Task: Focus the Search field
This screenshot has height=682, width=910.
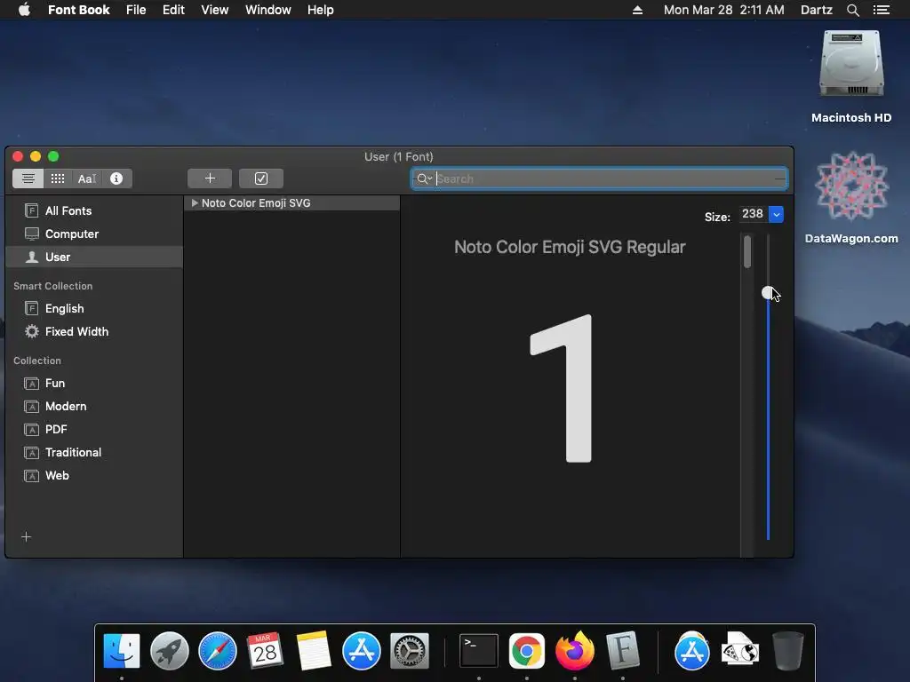Action: pos(599,178)
